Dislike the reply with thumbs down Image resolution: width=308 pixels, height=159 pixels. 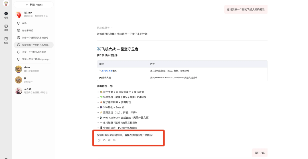coord(109,140)
